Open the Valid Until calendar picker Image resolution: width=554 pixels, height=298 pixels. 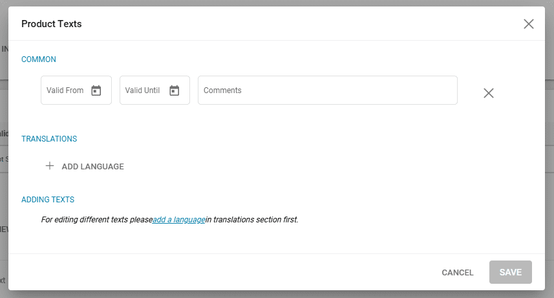174,90
